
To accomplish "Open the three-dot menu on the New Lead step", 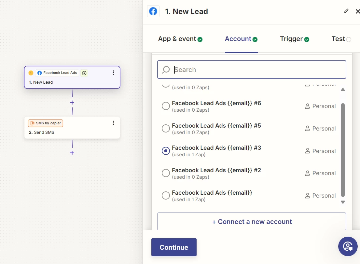I will click(113, 73).
